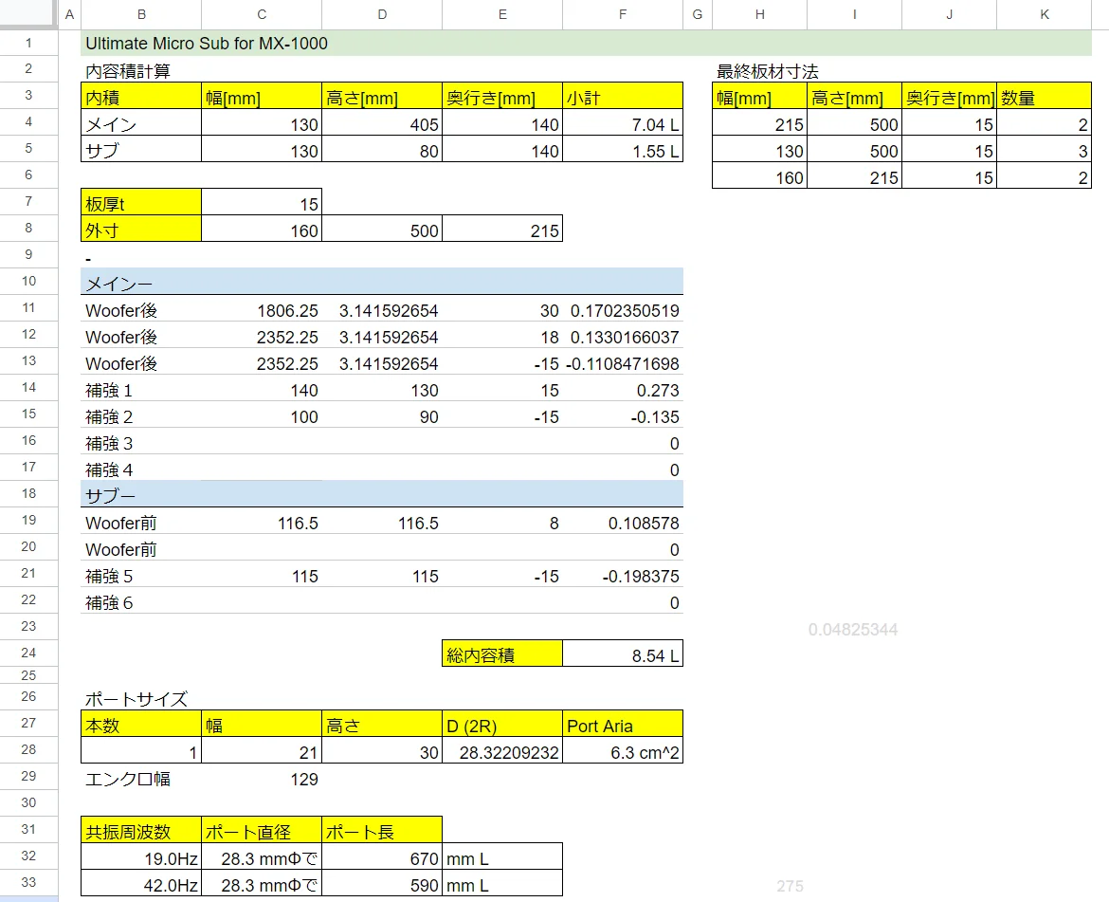Select the 数量 header cell
Viewport: 1109px width, 902px height.
click(x=1044, y=99)
